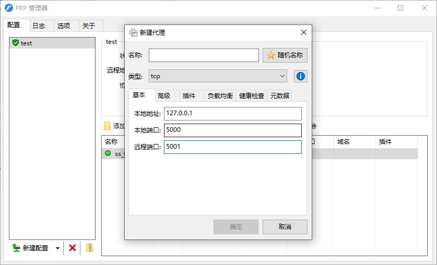Open the 插件 tab in dialog
Image resolution: width=437 pixels, height=265 pixels.
pos(189,95)
